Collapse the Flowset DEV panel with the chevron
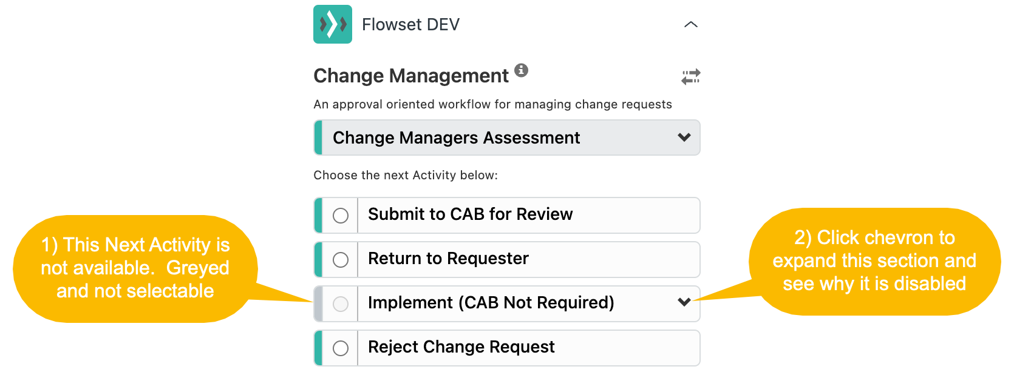 [x=690, y=25]
